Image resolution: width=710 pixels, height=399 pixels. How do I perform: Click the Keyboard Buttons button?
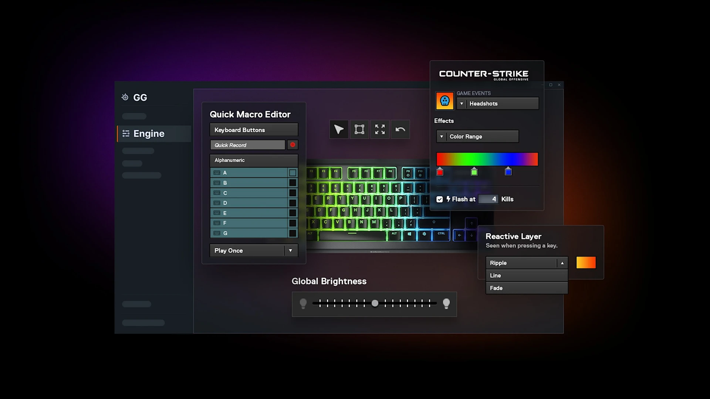click(254, 130)
